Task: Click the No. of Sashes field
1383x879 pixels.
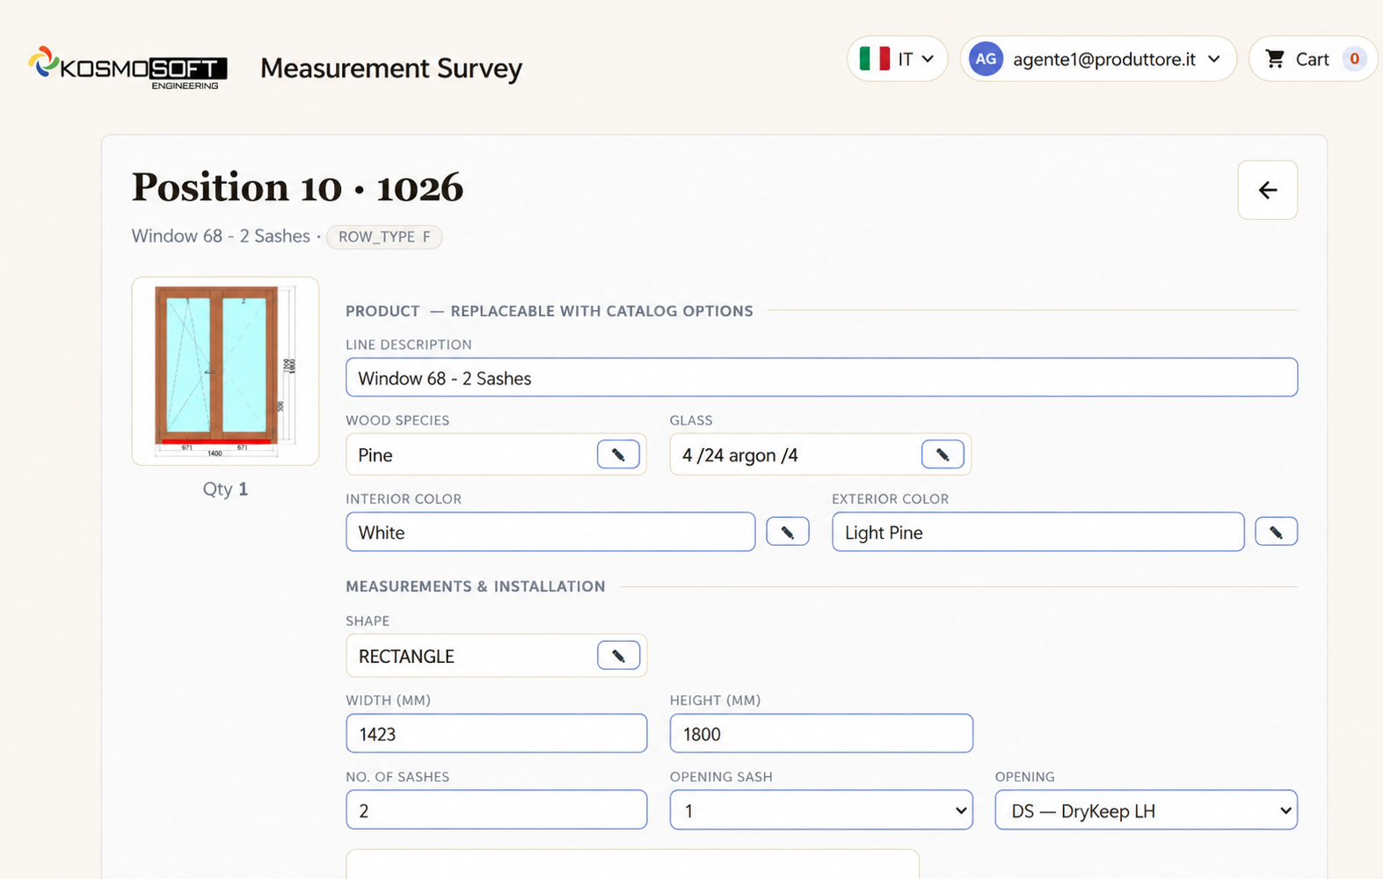Action: point(497,810)
